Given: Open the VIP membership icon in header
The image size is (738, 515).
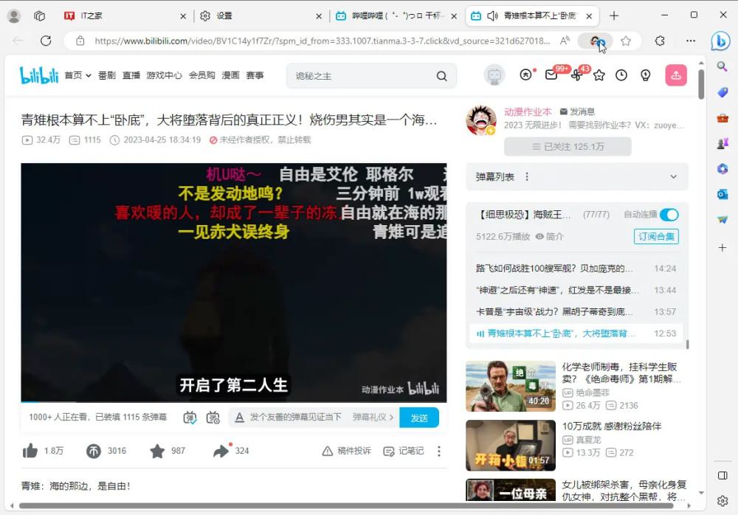Looking at the screenshot, I should coord(525,75).
